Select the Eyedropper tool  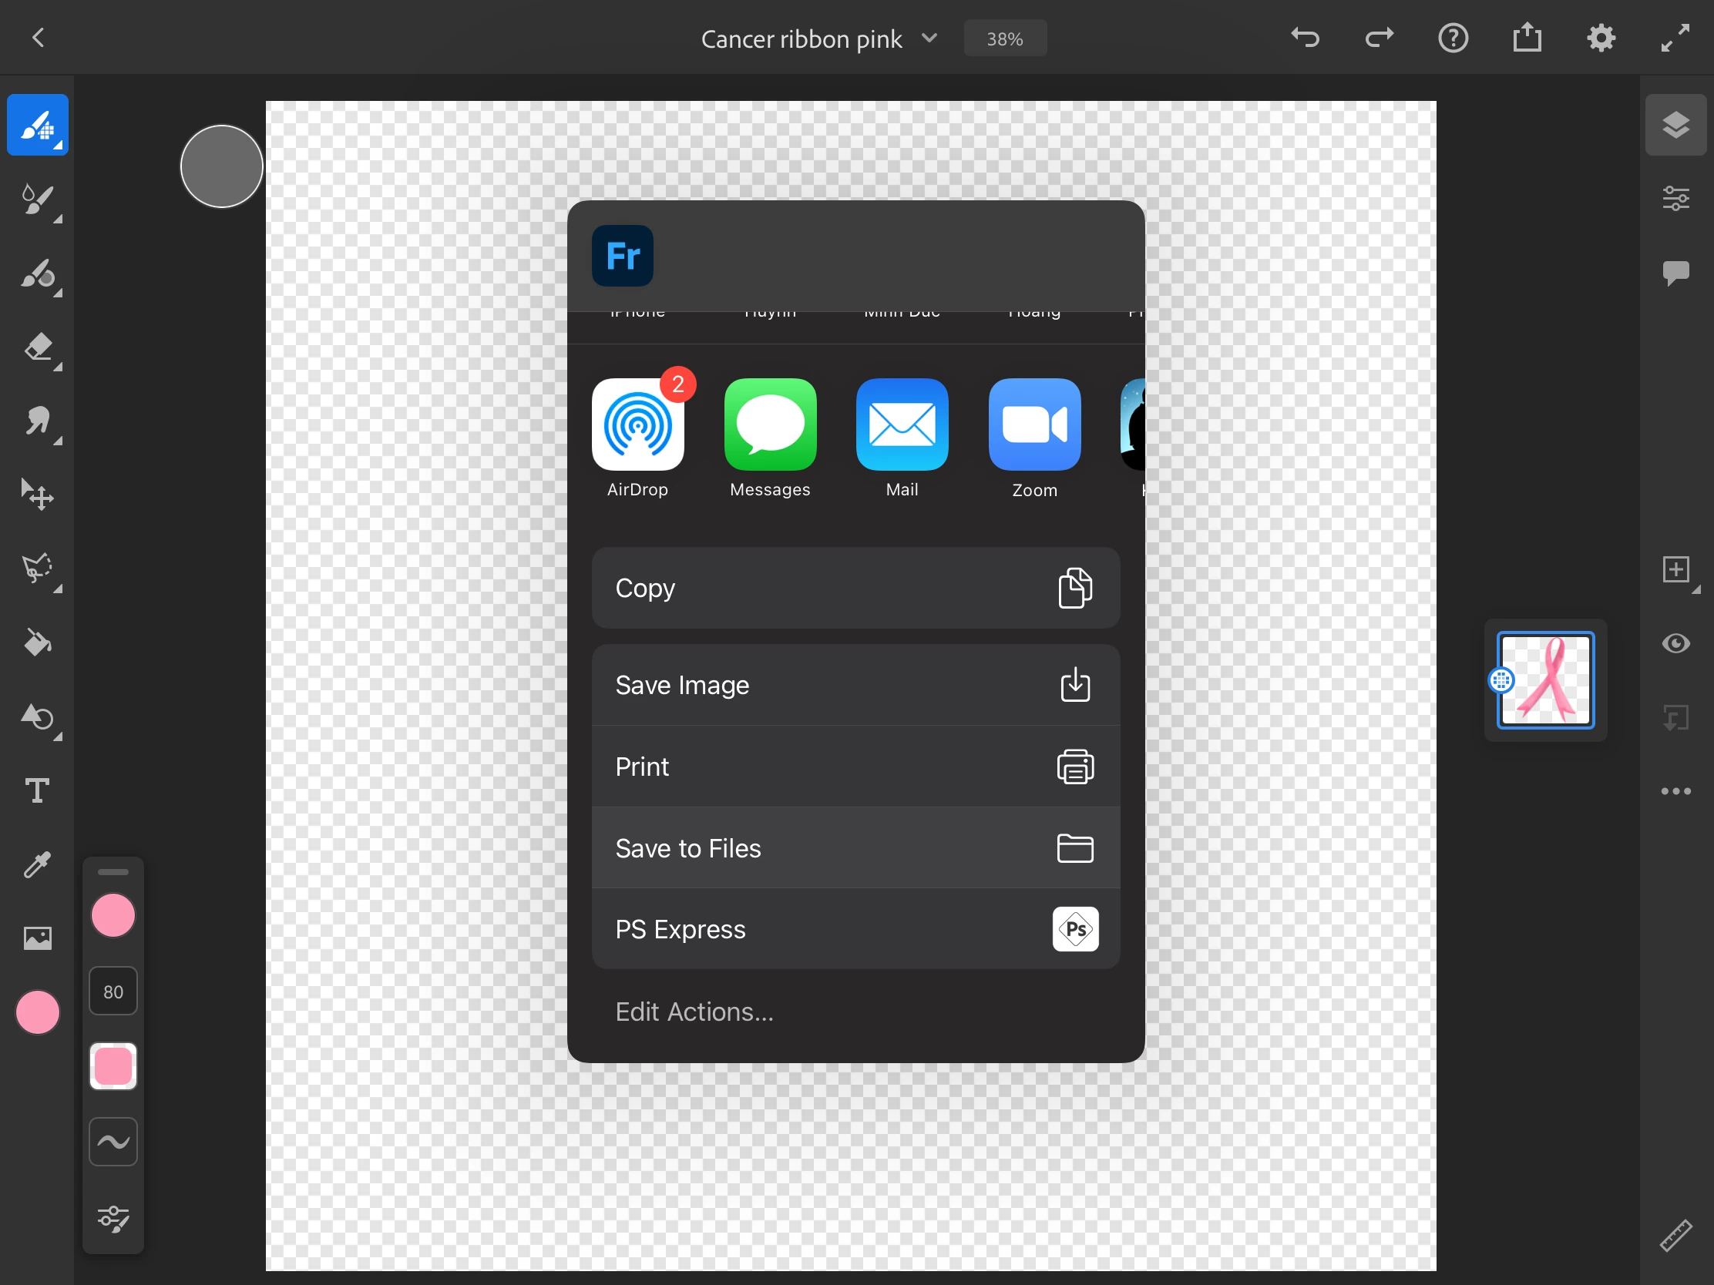pyautogui.click(x=37, y=864)
